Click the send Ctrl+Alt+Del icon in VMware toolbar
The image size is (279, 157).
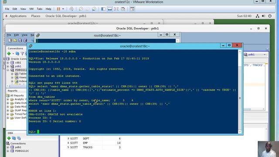pos(71,9)
